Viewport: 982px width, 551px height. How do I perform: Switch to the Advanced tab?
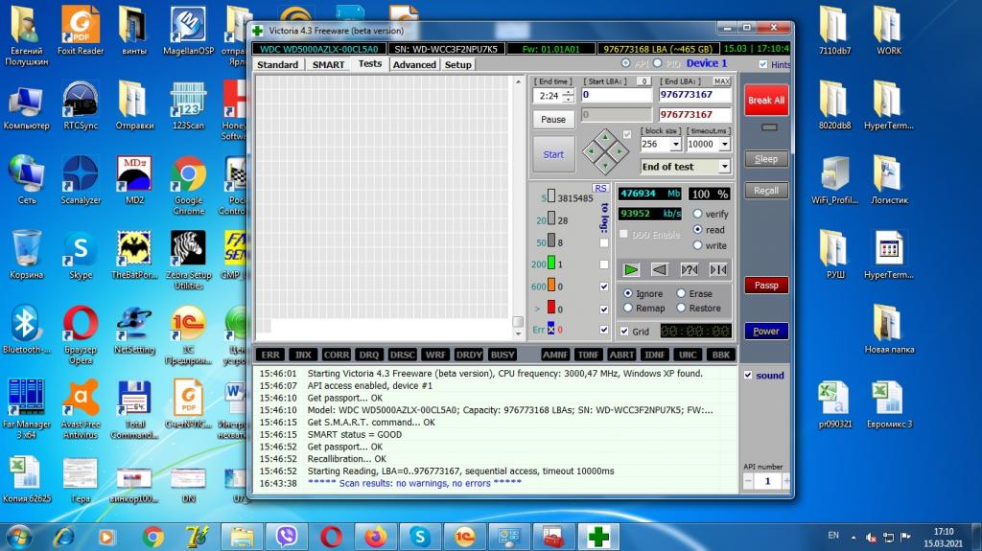point(414,64)
